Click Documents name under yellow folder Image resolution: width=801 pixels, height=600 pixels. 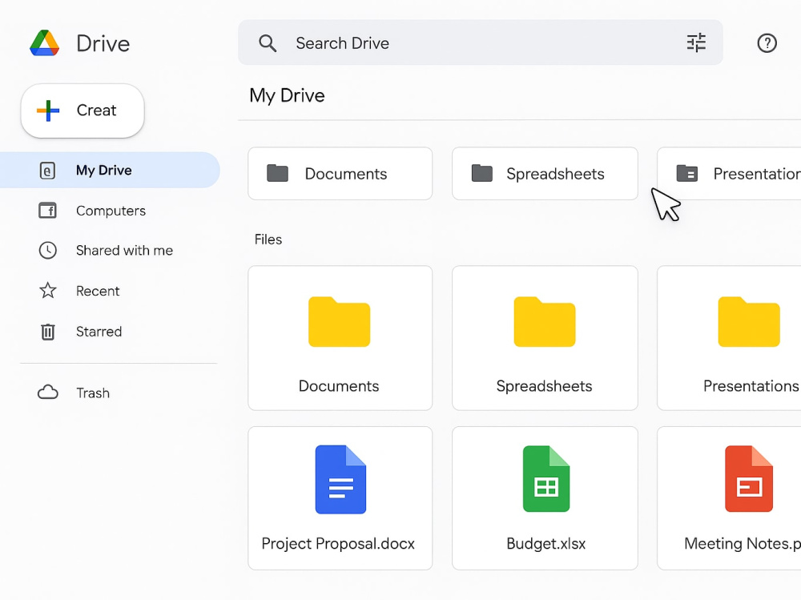[x=339, y=386]
